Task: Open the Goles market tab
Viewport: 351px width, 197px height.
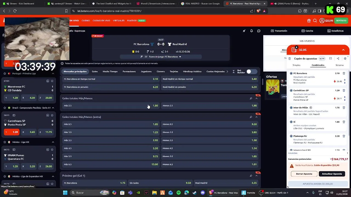Action: pos(95,71)
